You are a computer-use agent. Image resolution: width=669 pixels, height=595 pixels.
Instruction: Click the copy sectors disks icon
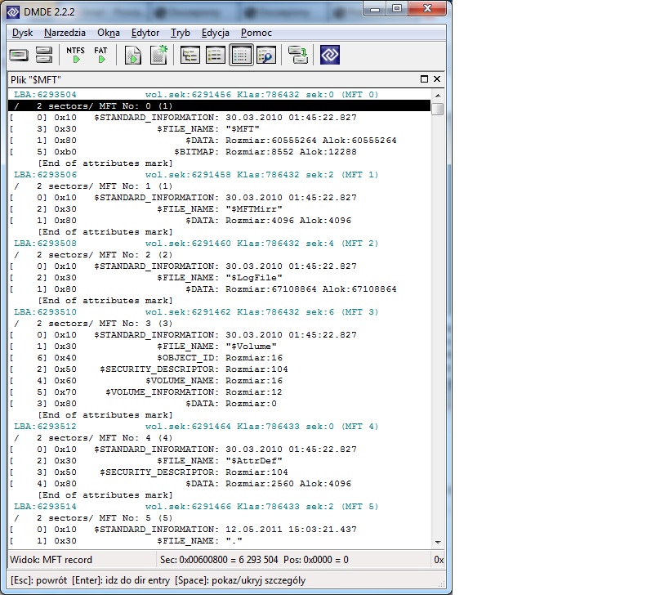pyautogui.click(x=298, y=55)
